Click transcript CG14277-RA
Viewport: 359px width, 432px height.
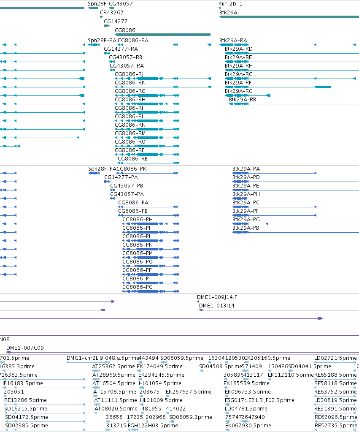[121, 49]
